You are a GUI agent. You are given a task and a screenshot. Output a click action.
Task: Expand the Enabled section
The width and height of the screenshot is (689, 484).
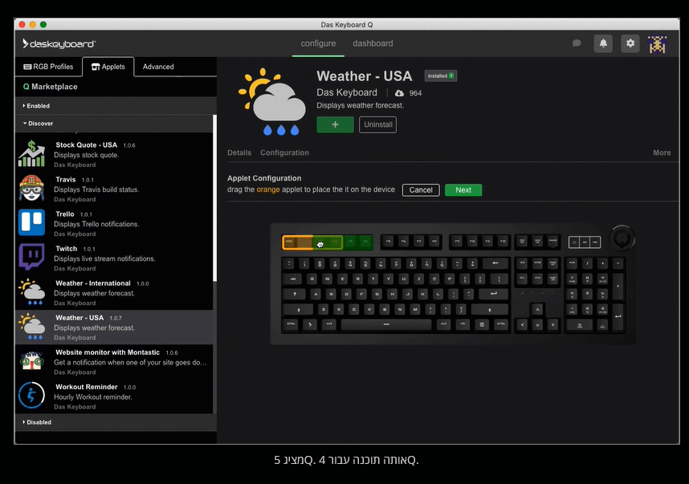[x=116, y=106]
